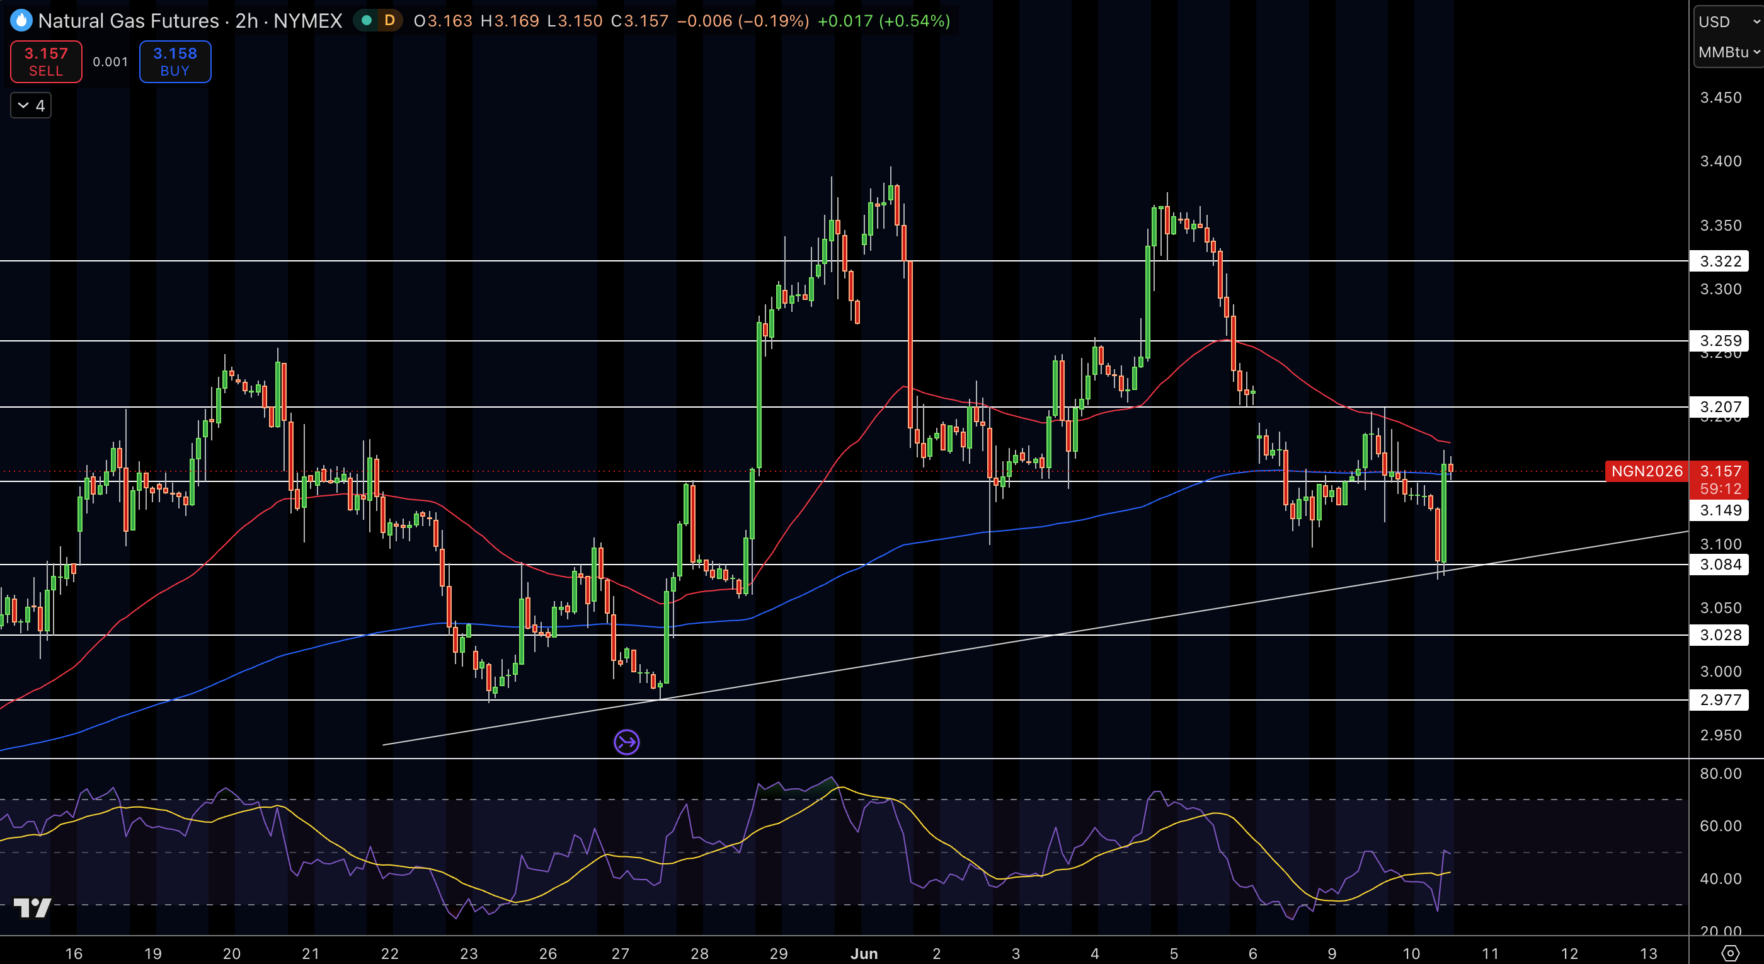Click the 13 date label on time axis
This screenshot has height=964, width=1764.
[1648, 953]
